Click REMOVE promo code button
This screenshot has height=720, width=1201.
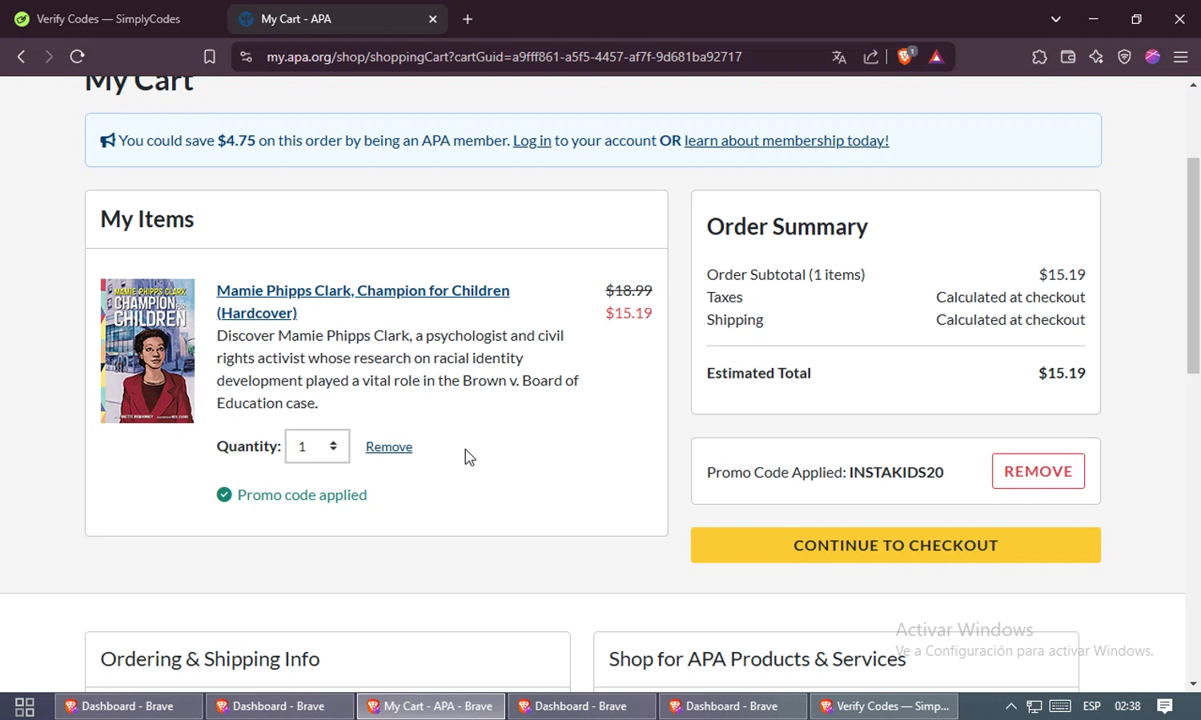pyautogui.click(x=1038, y=471)
